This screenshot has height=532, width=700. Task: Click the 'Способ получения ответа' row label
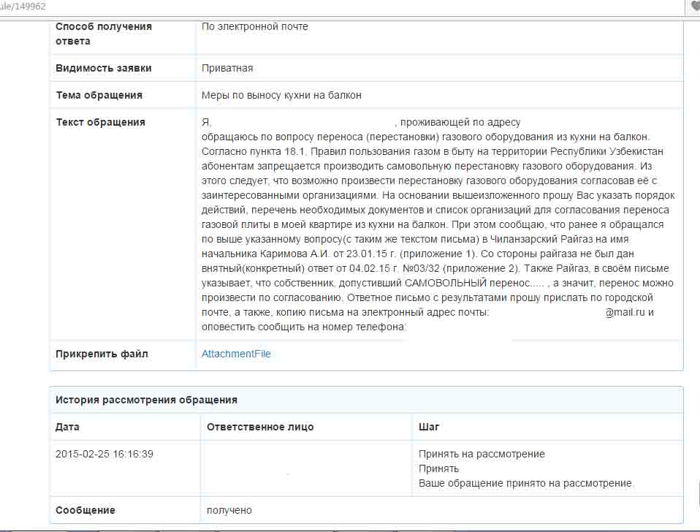coord(104,34)
